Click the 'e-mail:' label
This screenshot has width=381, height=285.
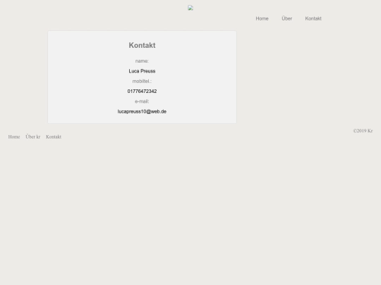click(142, 101)
